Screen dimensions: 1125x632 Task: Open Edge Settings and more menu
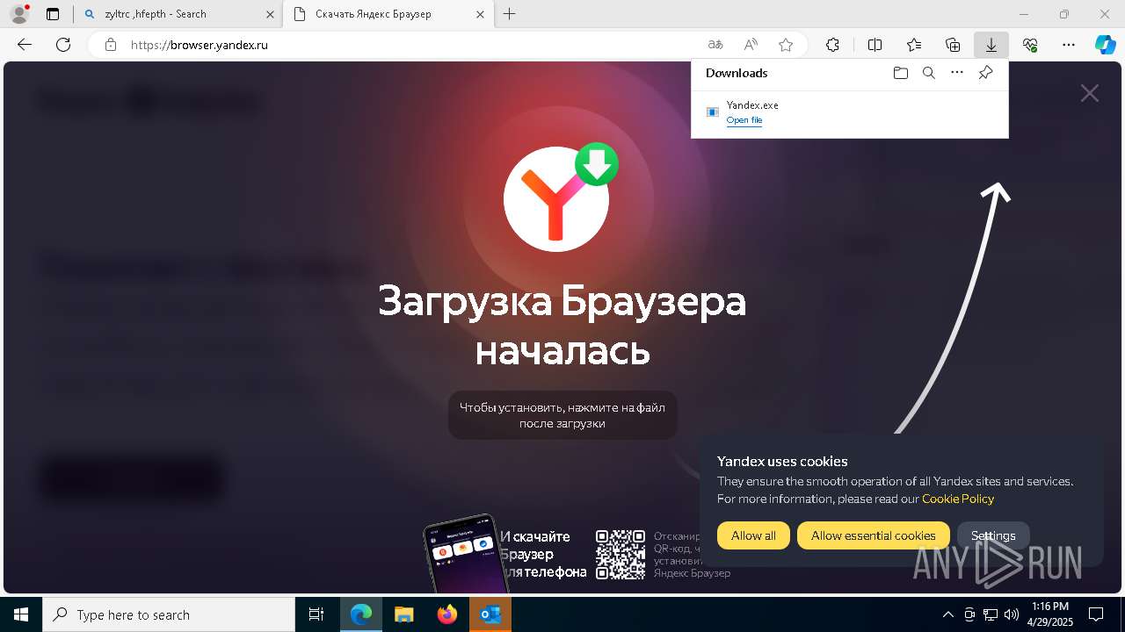(1069, 45)
